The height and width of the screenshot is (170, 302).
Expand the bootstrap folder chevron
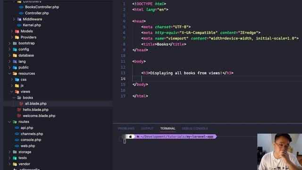pyautogui.click(x=9, y=43)
